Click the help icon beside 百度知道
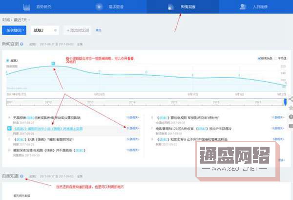 [21, 176]
